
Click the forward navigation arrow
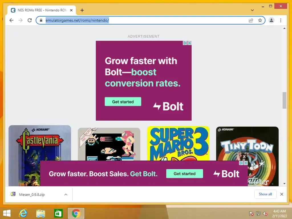tap(21, 20)
